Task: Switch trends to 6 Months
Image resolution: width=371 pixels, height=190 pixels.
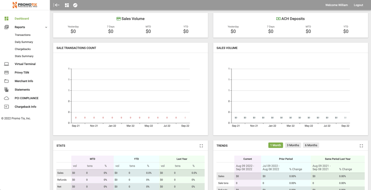Action: [311, 145]
